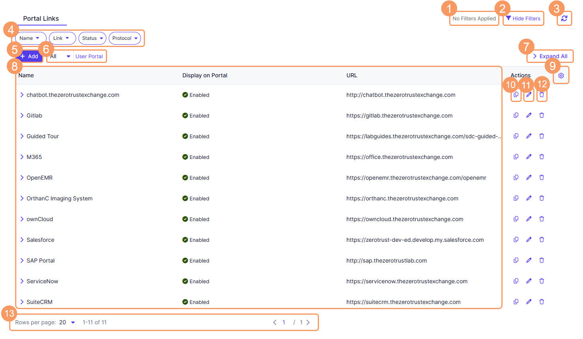
Task: Expand the Salesforce row details
Action: tap(22, 240)
